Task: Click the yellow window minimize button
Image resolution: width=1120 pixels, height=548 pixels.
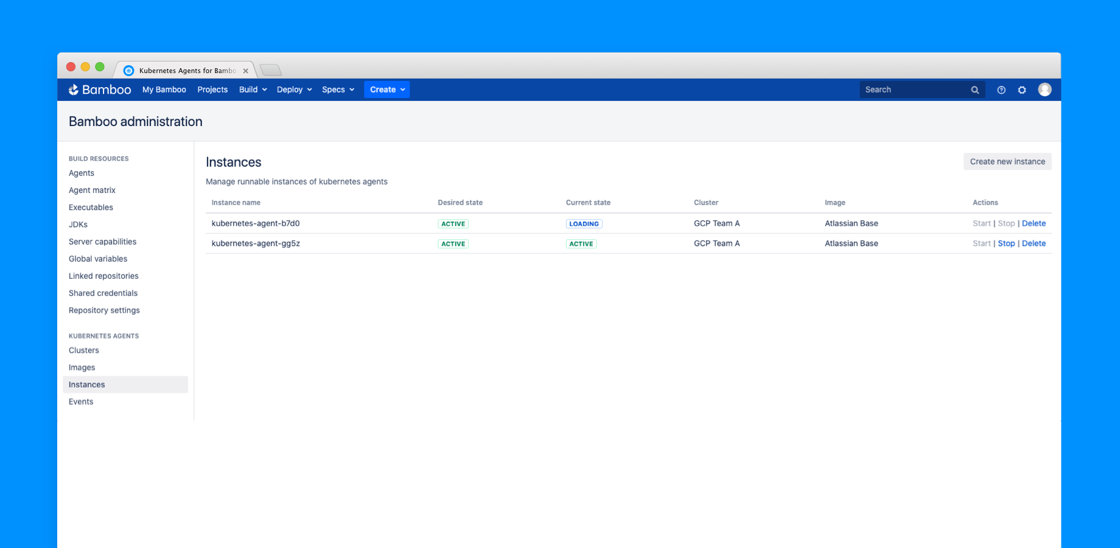Action: coord(85,67)
